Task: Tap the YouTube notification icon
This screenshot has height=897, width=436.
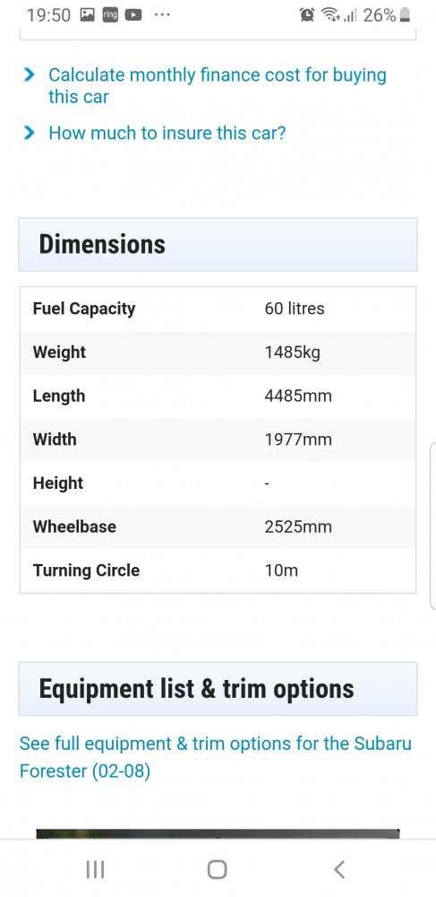Action: point(133,15)
